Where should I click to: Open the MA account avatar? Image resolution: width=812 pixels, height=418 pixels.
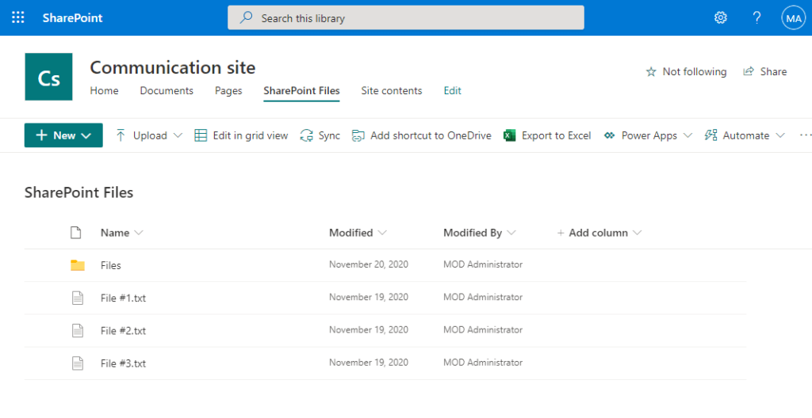tap(793, 18)
